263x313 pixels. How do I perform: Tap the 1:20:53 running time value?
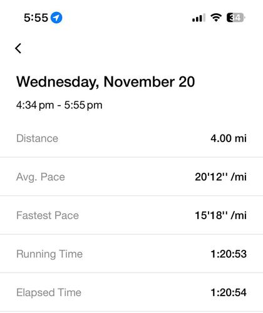coord(229,254)
